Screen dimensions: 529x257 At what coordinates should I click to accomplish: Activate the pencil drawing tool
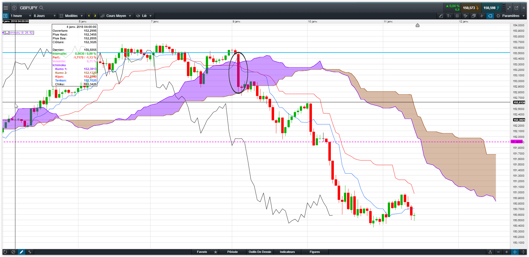21,252
